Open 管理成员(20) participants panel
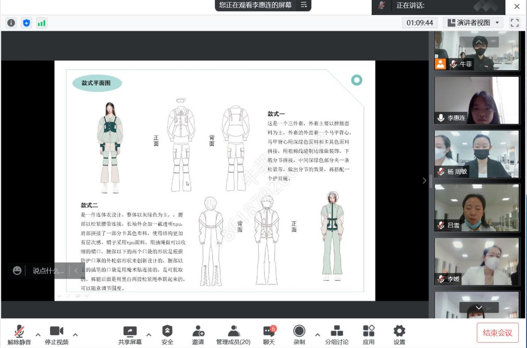 (x=233, y=335)
